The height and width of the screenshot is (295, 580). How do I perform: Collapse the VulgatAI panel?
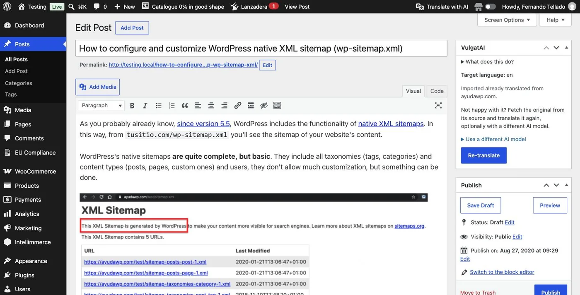pyautogui.click(x=566, y=48)
